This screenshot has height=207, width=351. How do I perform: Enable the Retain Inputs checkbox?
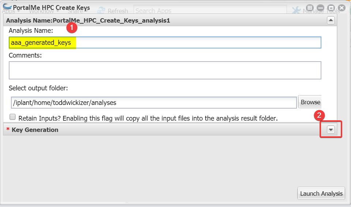(x=12, y=117)
